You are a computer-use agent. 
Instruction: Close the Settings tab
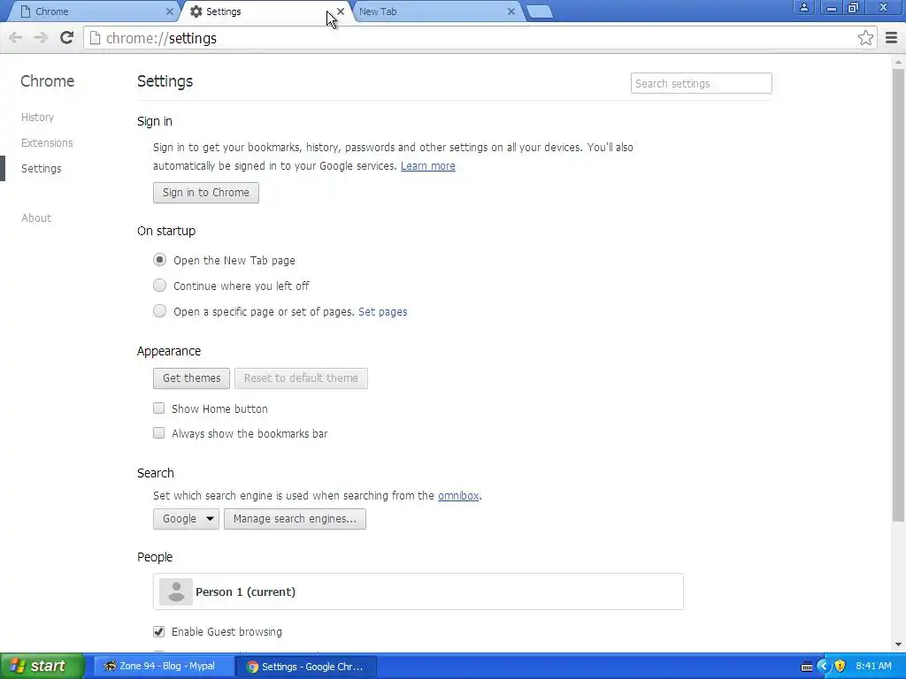(x=341, y=11)
